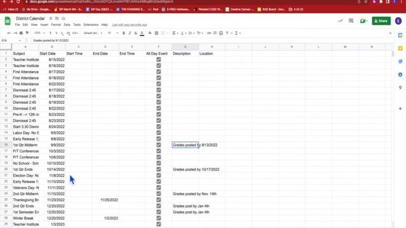Viewport: 406px width, 228px height.
Task: Open the Keep notes side panel icon
Action: (x=400, y=48)
